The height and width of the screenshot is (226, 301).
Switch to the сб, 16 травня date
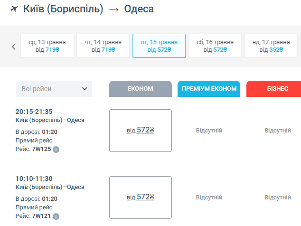tap(215, 46)
